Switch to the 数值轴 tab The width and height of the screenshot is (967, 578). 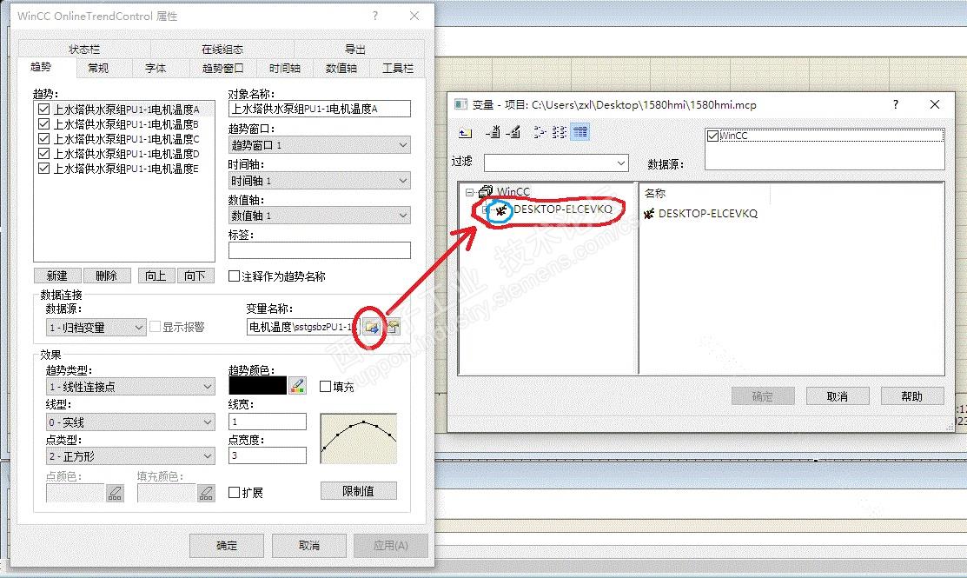341,68
